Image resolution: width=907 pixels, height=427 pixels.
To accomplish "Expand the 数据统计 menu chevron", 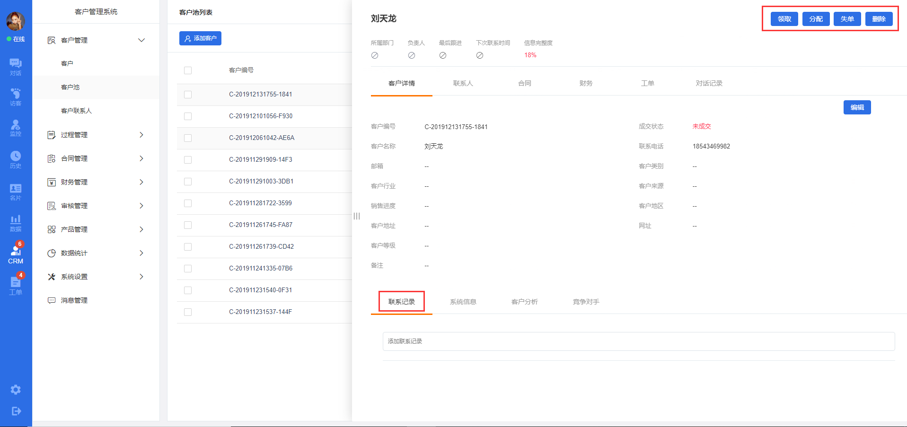I will click(x=141, y=253).
